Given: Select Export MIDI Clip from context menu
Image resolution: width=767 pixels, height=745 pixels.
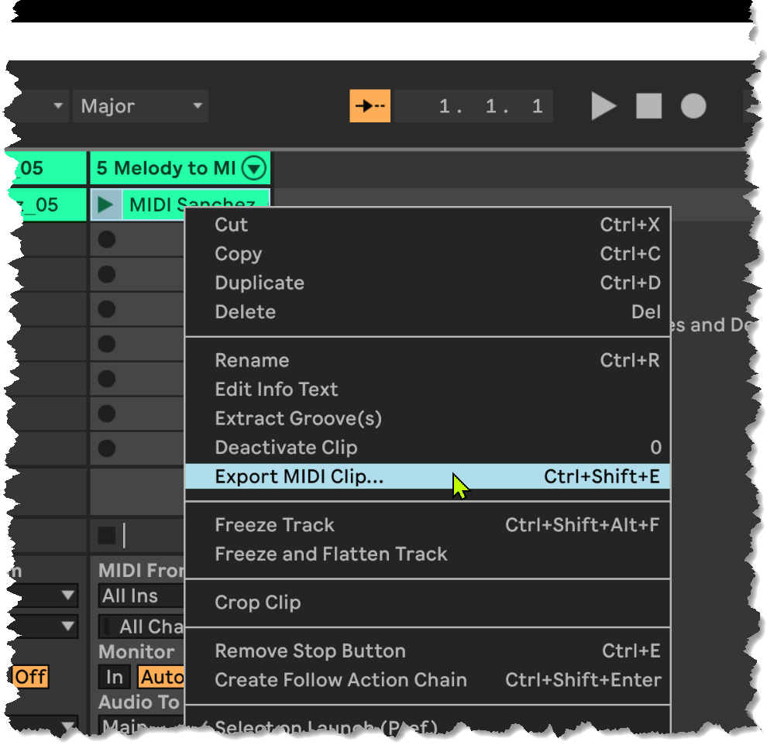Looking at the screenshot, I should point(299,477).
